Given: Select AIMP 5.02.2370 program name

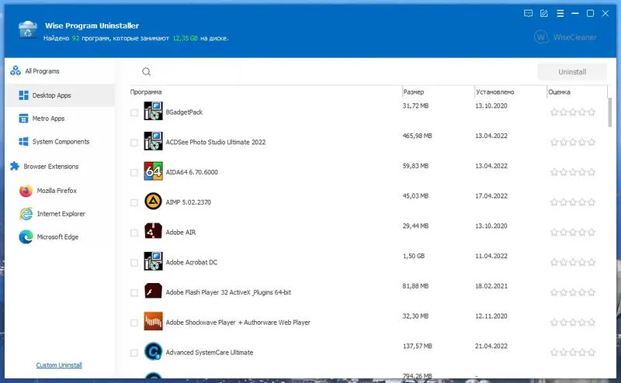Looking at the screenshot, I should click(x=188, y=202).
